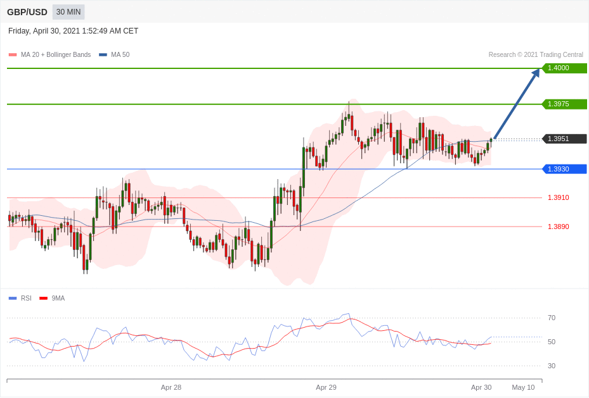589x398 pixels.
Task: Click the 30 MIN timeframe button
Action: click(x=68, y=12)
